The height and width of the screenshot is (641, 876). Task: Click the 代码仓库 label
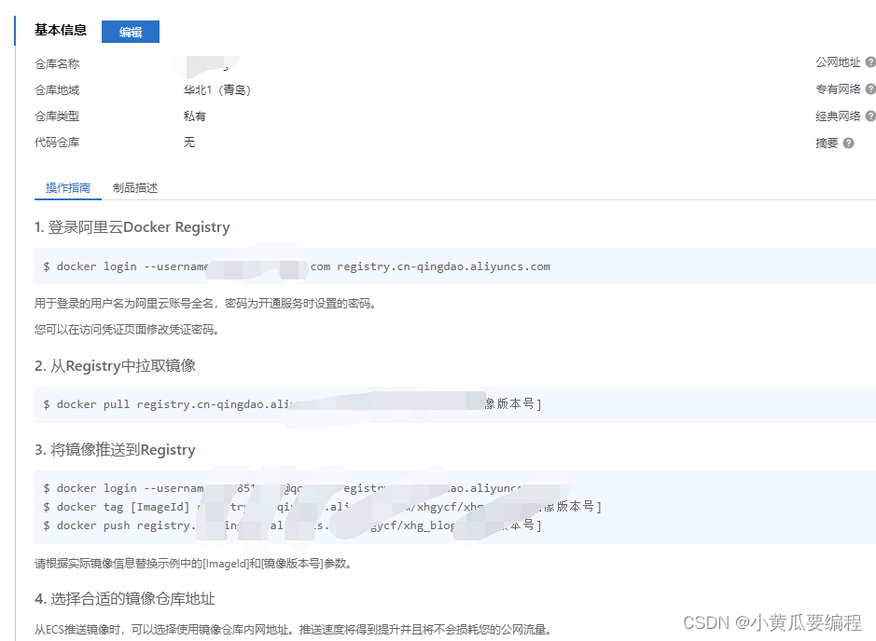[x=57, y=143]
